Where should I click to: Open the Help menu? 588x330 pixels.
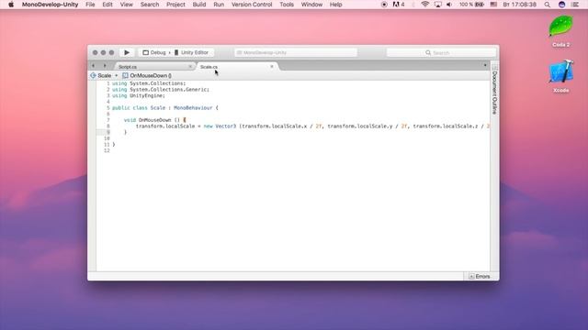click(x=335, y=5)
